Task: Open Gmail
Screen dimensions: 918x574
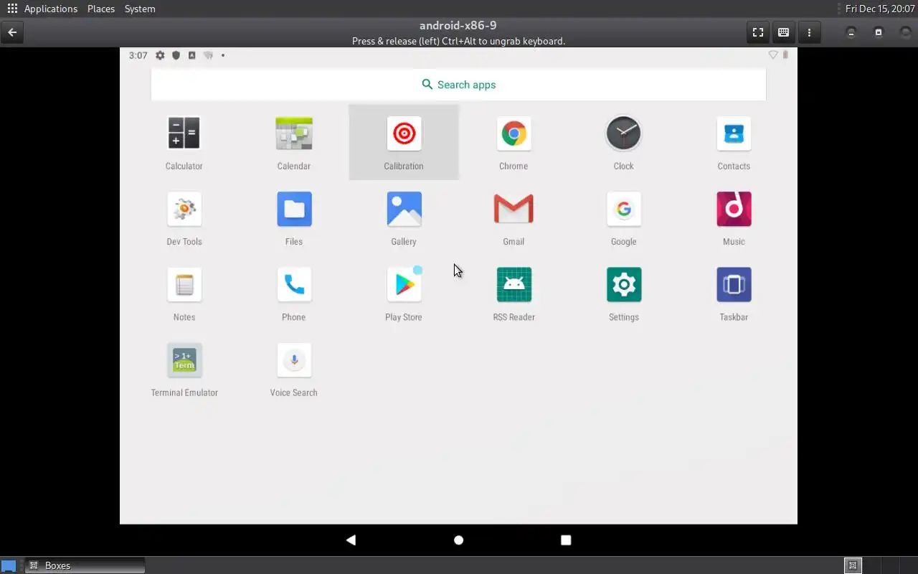Action: pyautogui.click(x=514, y=218)
